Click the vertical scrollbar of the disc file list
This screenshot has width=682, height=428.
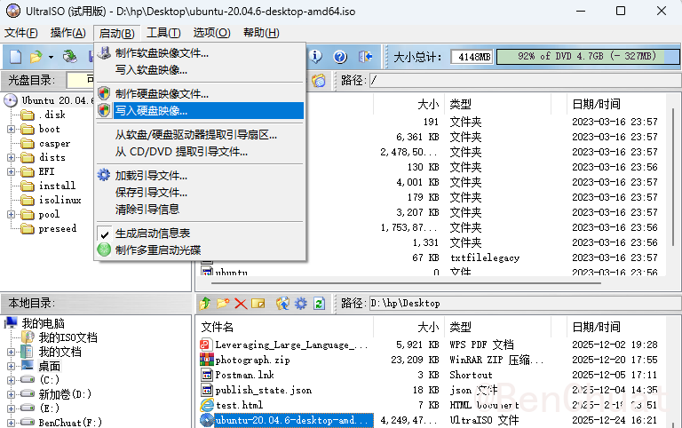point(673,176)
